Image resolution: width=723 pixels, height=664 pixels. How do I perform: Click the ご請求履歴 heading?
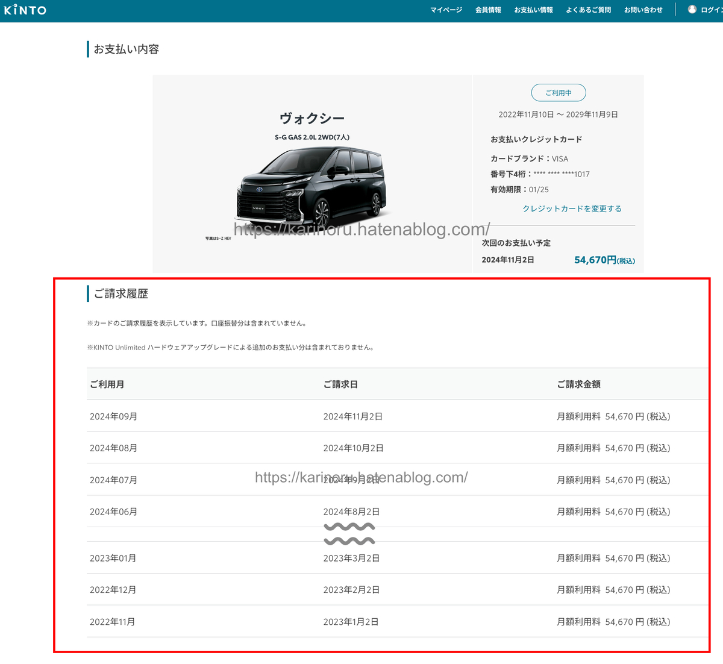point(120,294)
